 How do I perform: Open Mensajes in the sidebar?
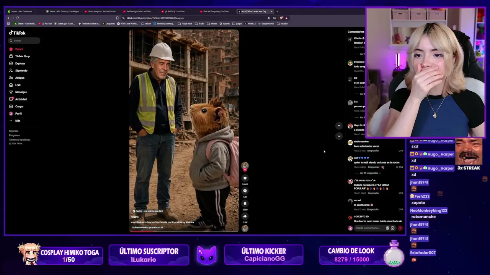18,92
